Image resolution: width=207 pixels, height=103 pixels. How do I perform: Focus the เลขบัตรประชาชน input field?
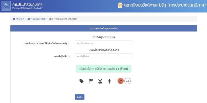click(103, 43)
